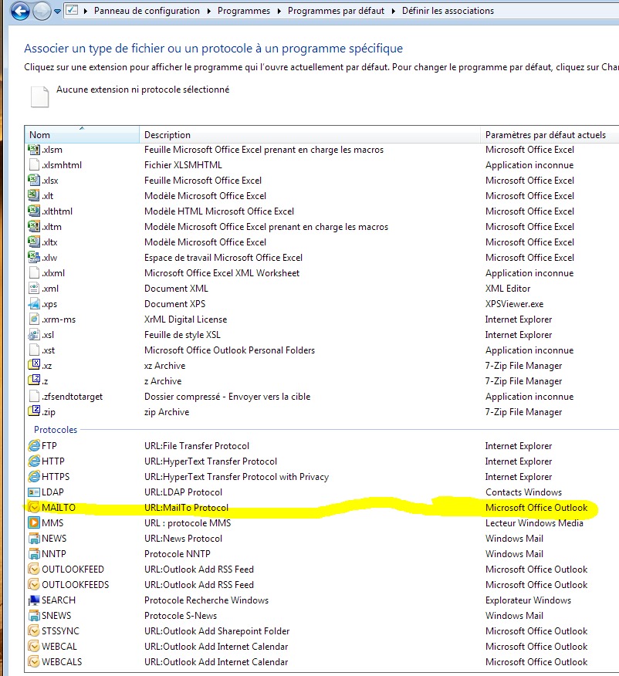Image resolution: width=619 pixels, height=676 pixels.
Task: Expand arrow after Panneau de configuration breadcrumb
Action: point(208,12)
